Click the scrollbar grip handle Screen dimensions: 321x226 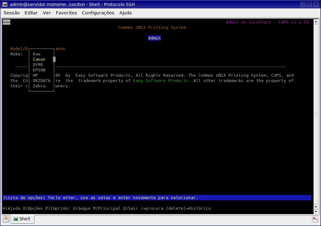pos(316,114)
